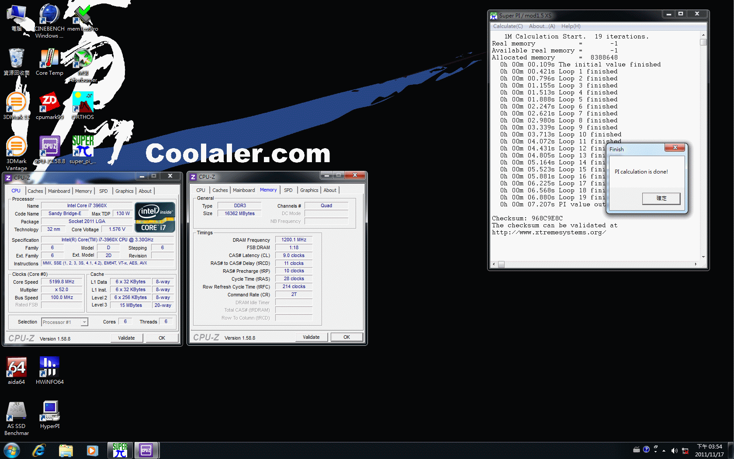Click the taskbar clock showing 03:54
734x459 pixels.
coord(709,450)
